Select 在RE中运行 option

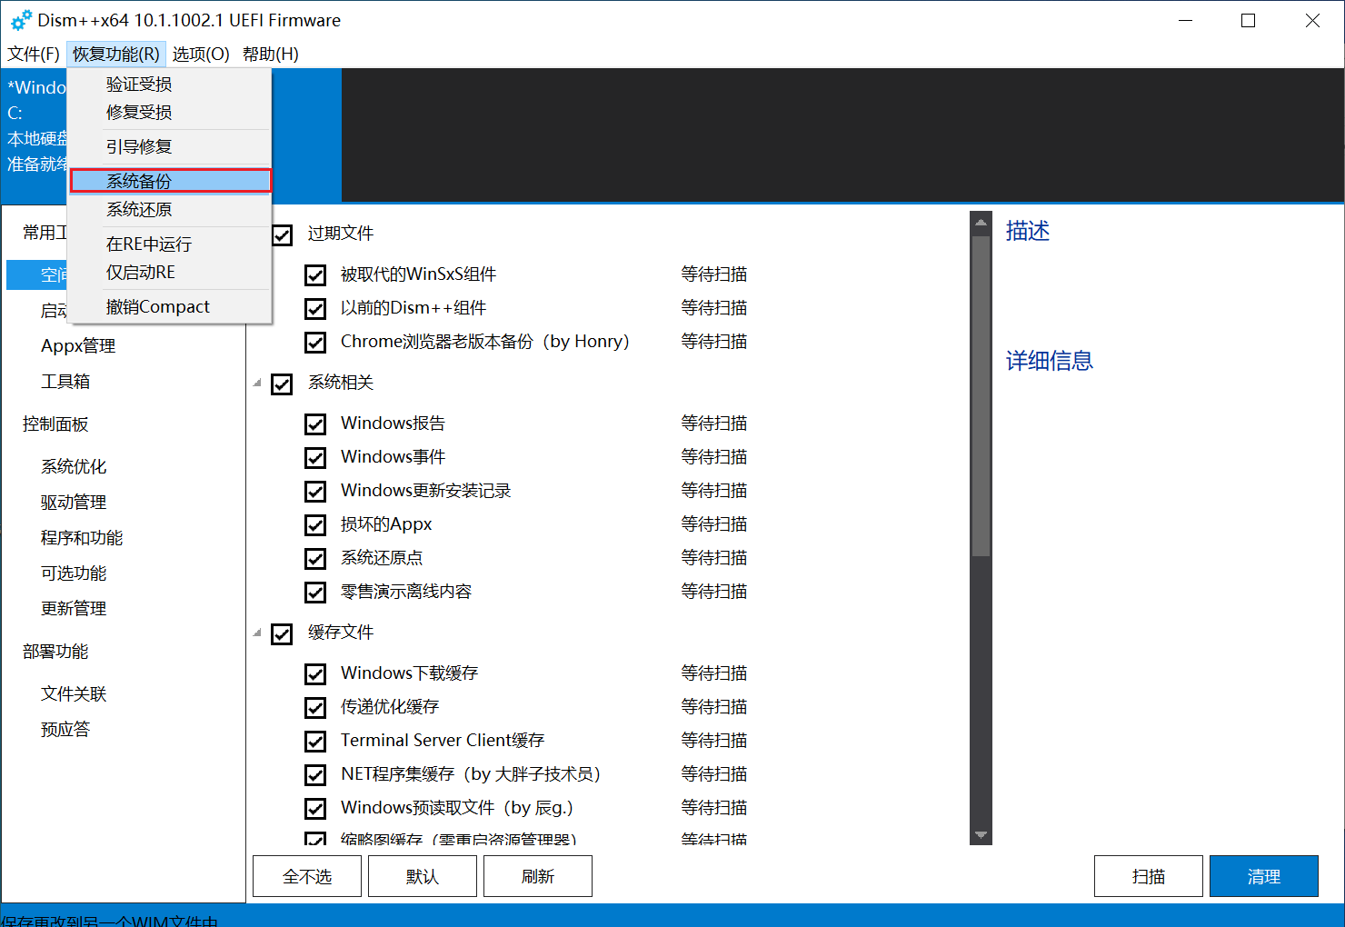coord(170,244)
